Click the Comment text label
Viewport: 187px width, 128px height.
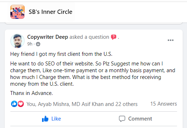[140, 119]
